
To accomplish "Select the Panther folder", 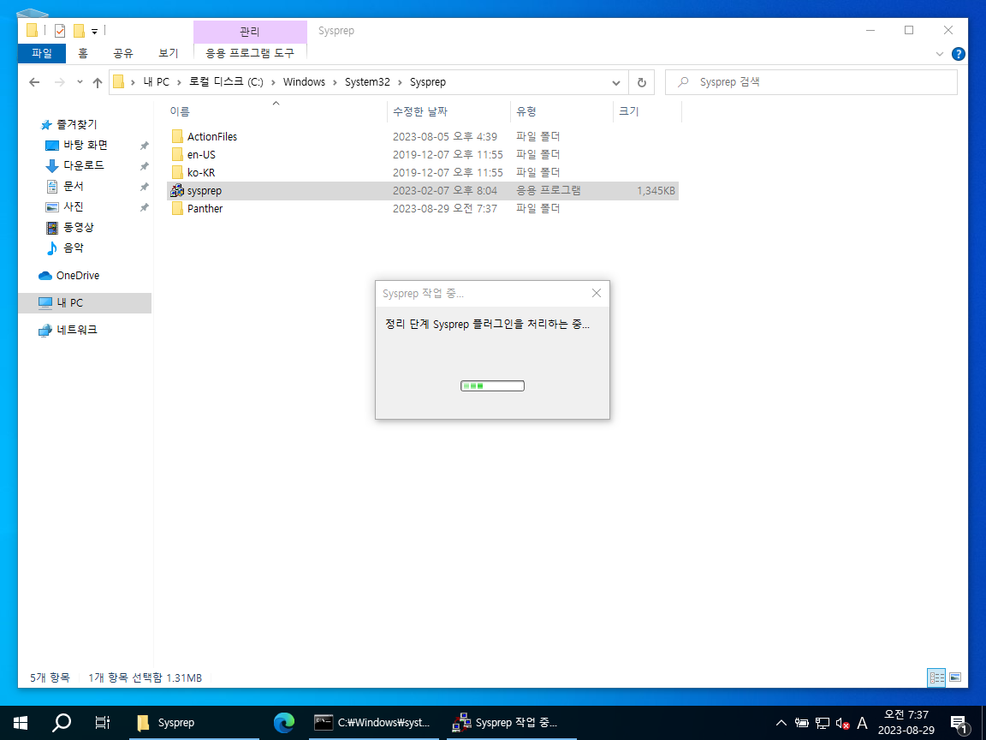I will [423, 208].
